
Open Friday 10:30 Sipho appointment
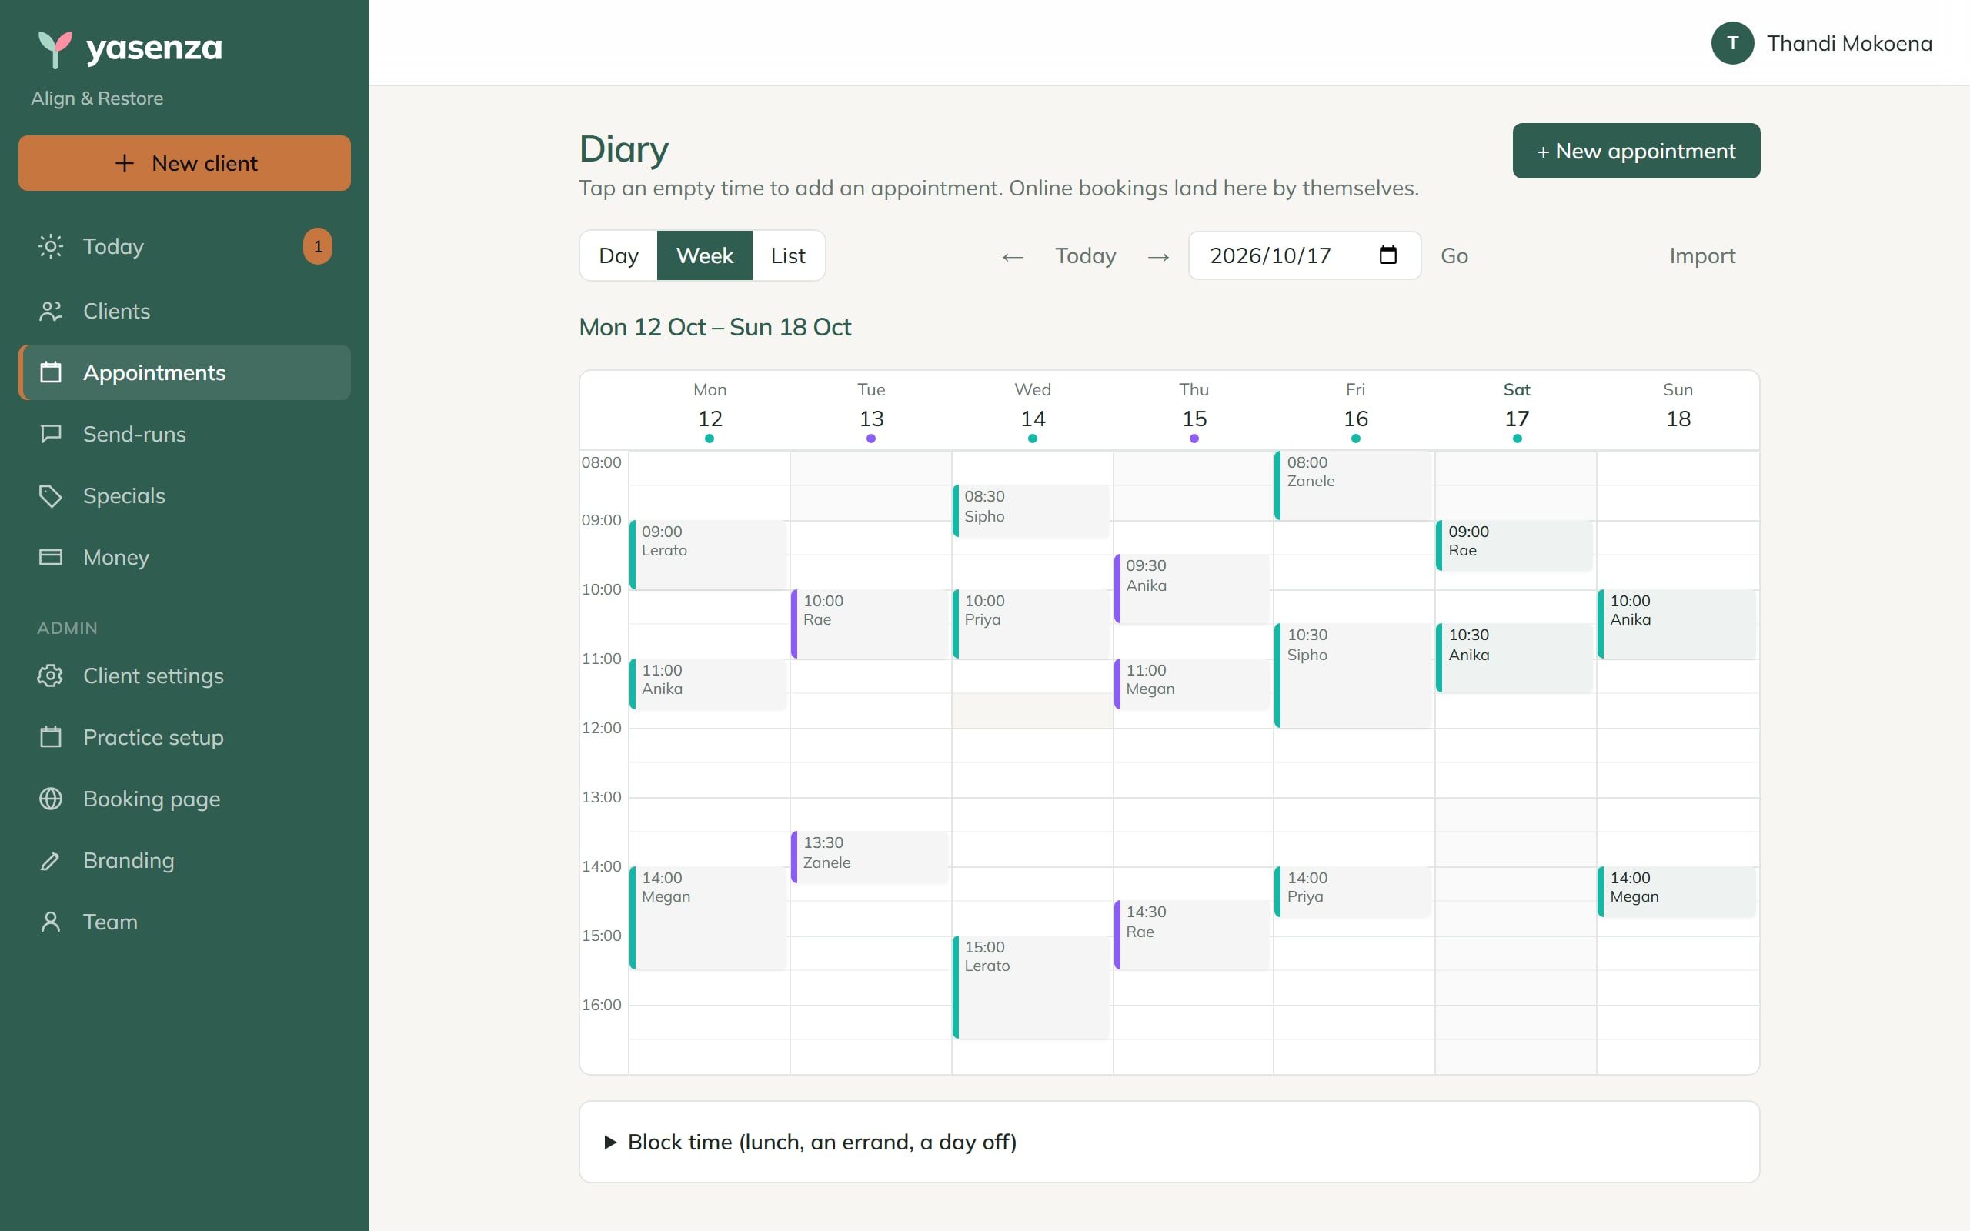[1353, 676]
